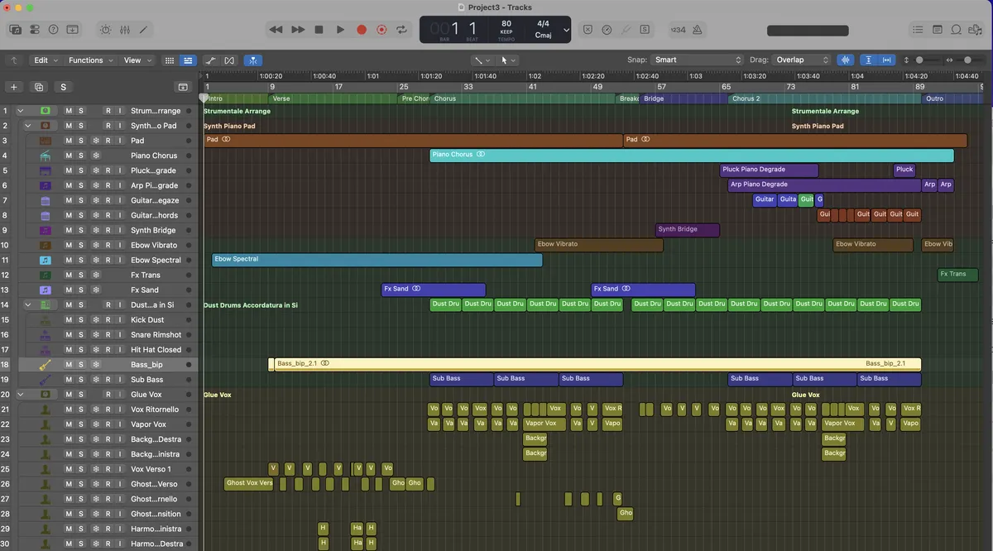The width and height of the screenshot is (993, 551).
Task: Open the LCD display mode dropdown arrow
Action: [x=566, y=30]
